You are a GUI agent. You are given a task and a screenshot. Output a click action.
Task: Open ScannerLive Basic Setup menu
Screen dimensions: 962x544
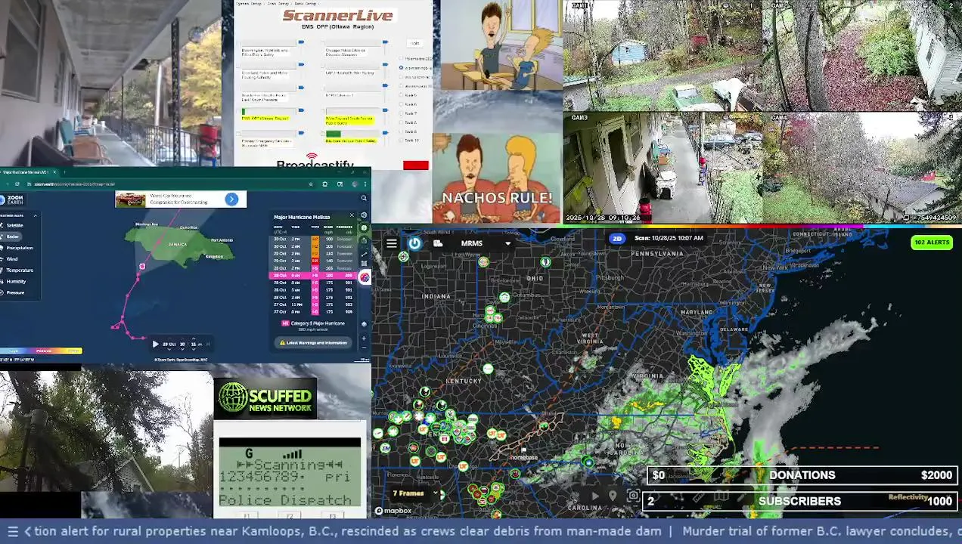pyautogui.click(x=306, y=4)
